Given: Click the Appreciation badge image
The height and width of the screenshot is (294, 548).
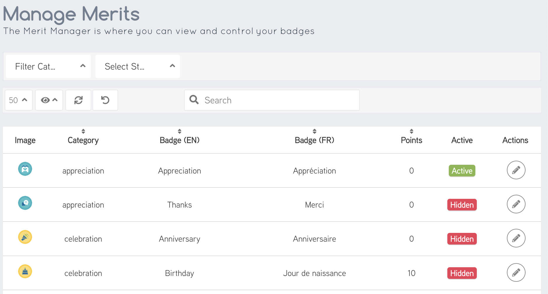Looking at the screenshot, I should point(25,169).
